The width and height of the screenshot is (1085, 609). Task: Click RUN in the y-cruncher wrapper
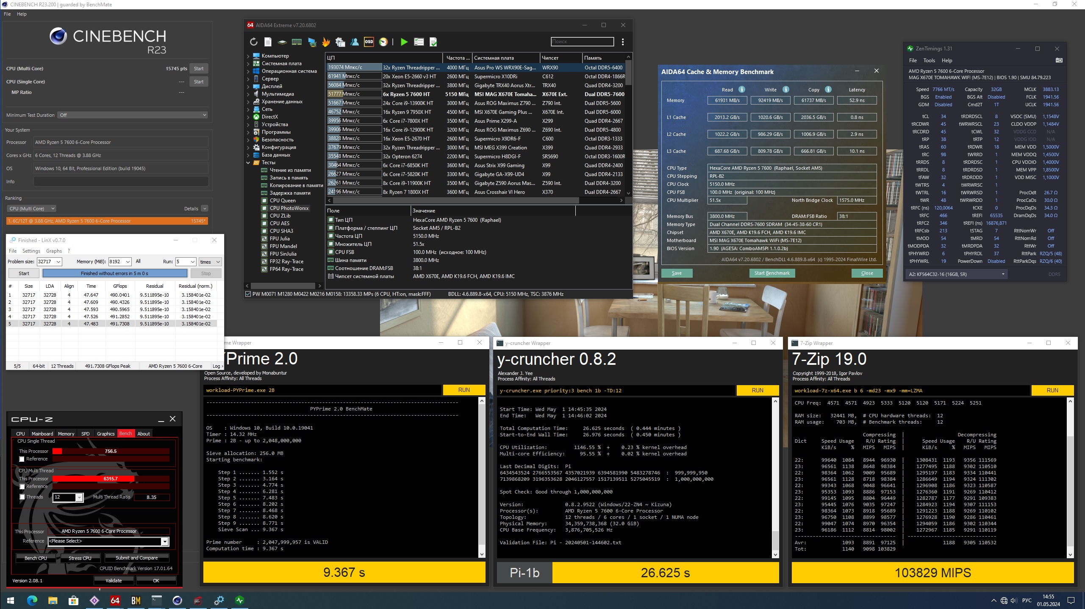point(757,390)
